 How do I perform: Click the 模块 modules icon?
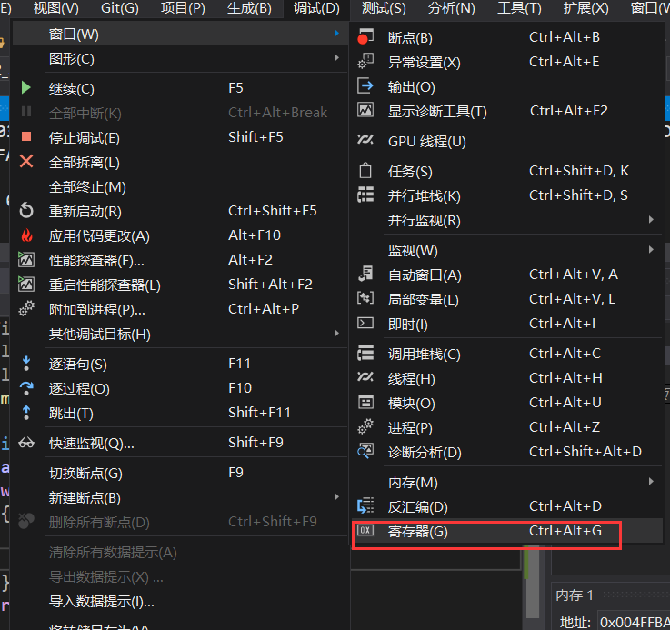365,402
